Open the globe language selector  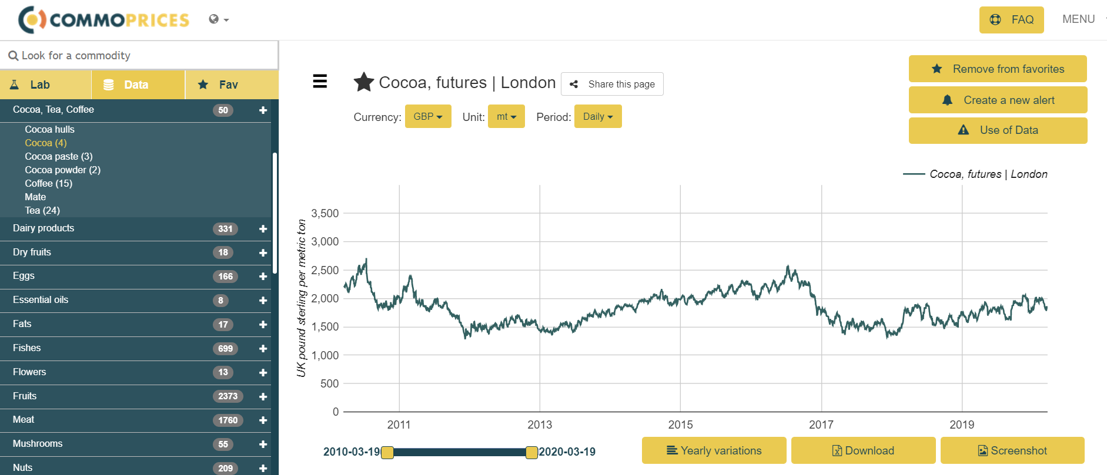[x=218, y=19]
